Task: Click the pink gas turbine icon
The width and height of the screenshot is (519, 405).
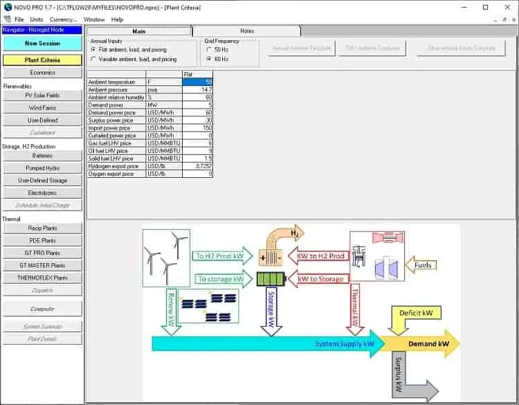Action: click(x=388, y=237)
